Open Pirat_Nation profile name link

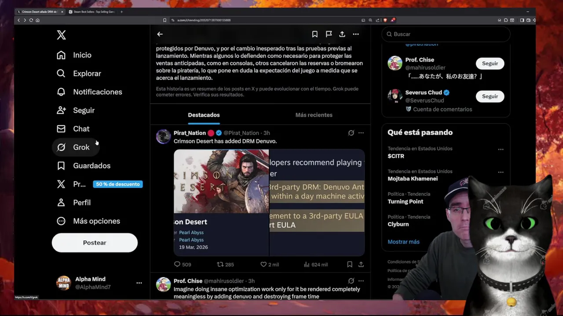click(190, 133)
